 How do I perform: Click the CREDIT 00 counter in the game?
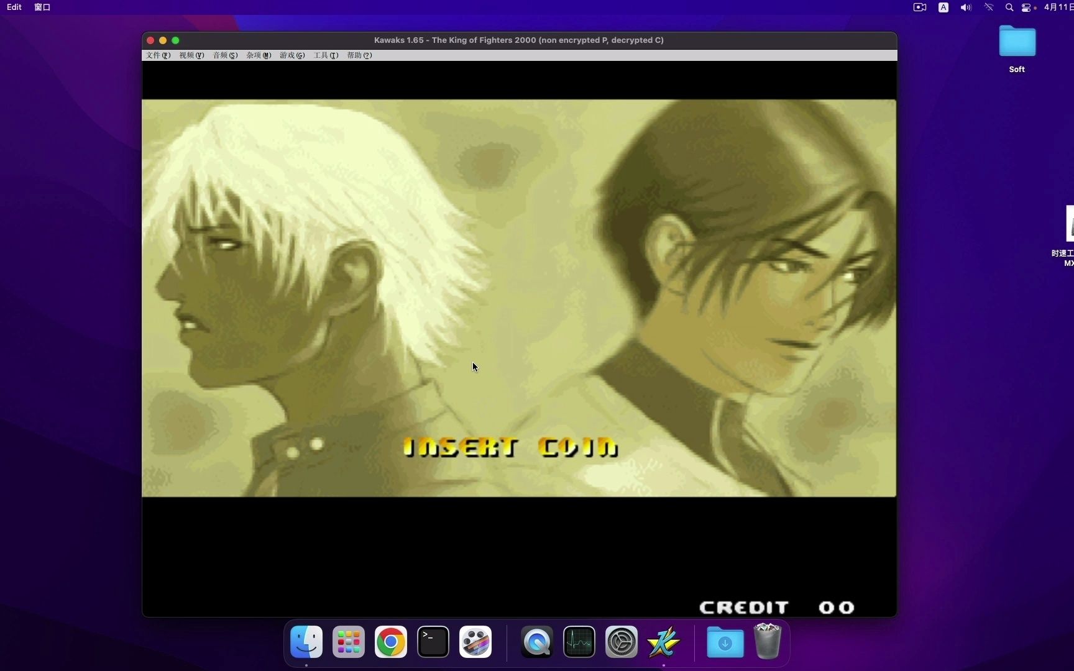pyautogui.click(x=777, y=607)
